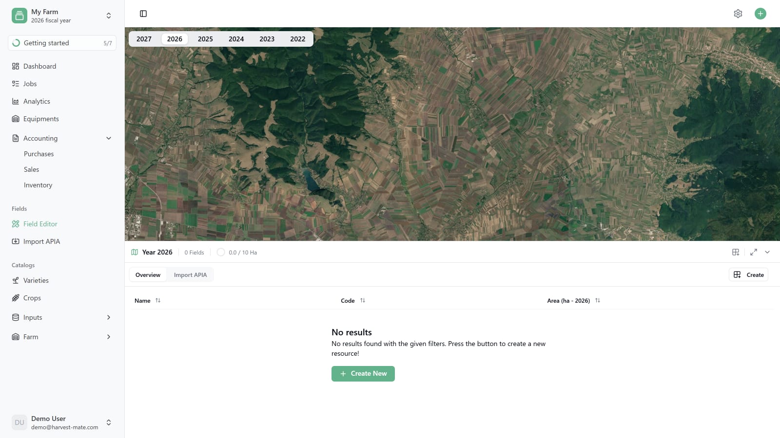Click the My Farm logo icon

click(x=19, y=16)
